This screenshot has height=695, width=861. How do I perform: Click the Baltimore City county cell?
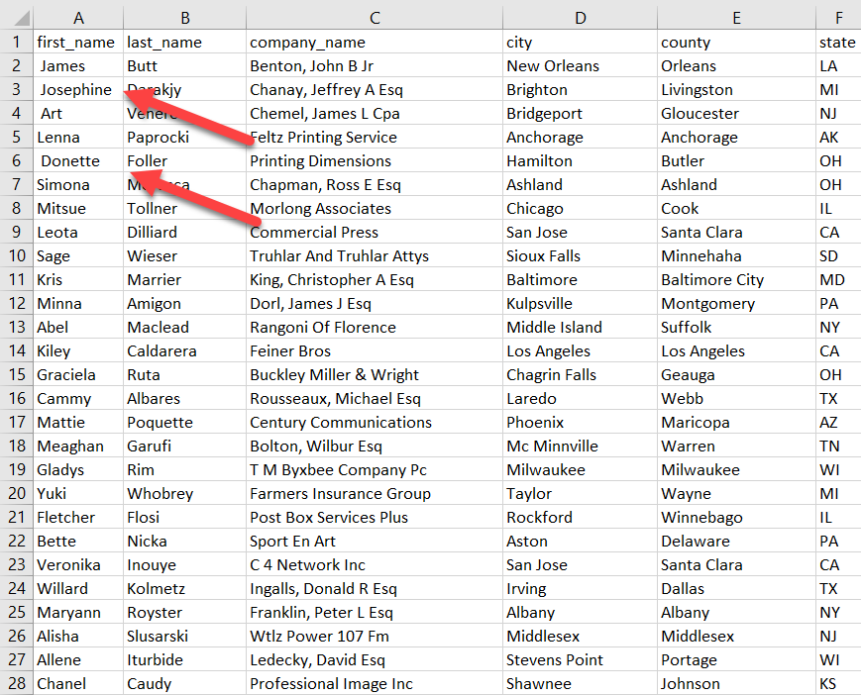pos(712,280)
